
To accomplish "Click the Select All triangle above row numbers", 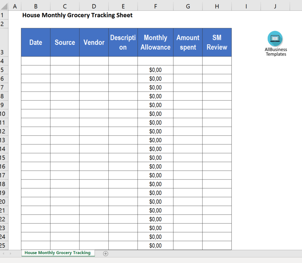I will [5, 6].
